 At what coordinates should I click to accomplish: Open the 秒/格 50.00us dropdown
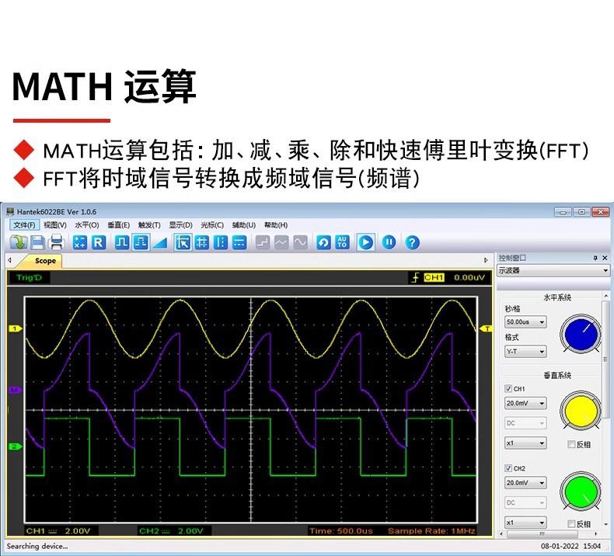click(x=526, y=321)
